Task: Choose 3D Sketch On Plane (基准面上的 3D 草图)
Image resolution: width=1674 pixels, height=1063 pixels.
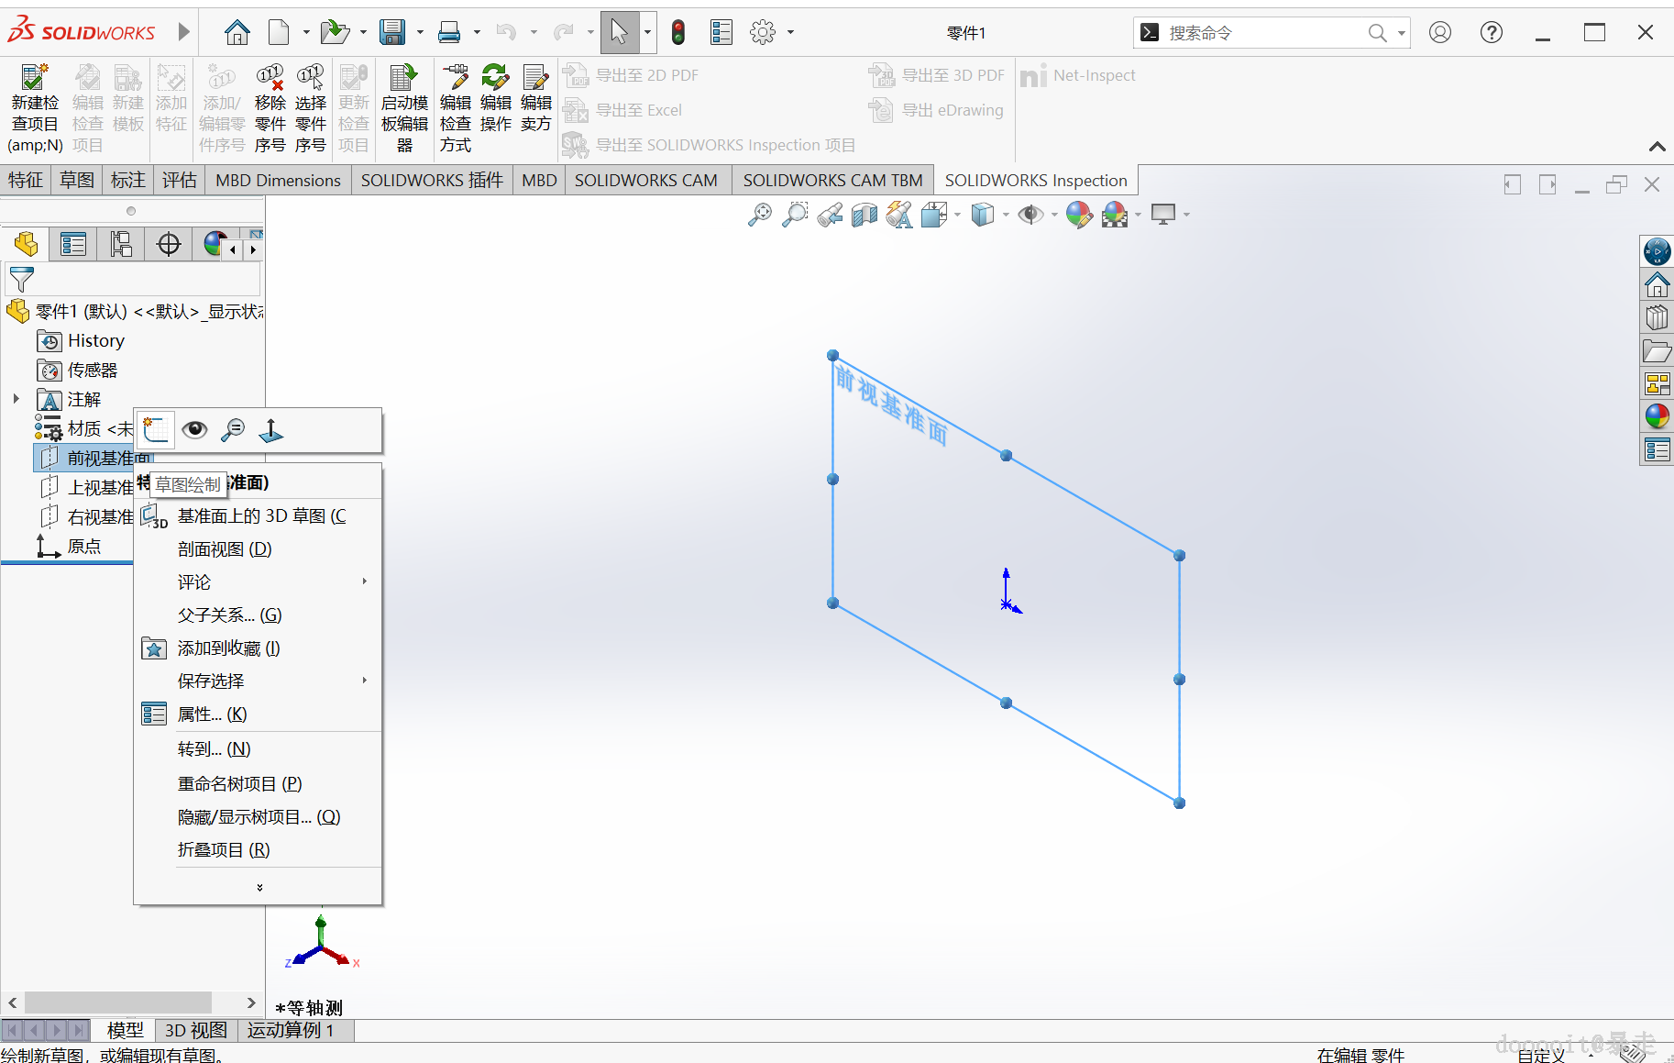Action: 260,515
